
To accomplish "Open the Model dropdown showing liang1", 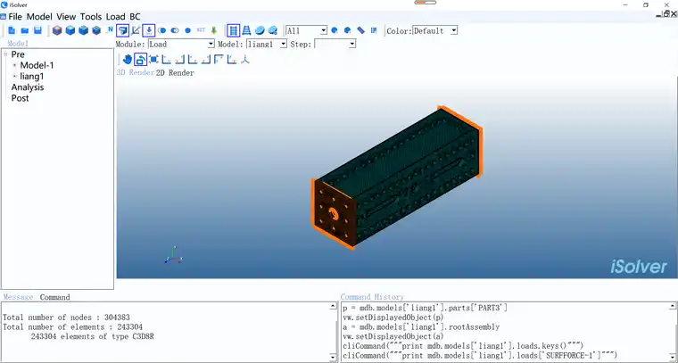I will 267,44.
